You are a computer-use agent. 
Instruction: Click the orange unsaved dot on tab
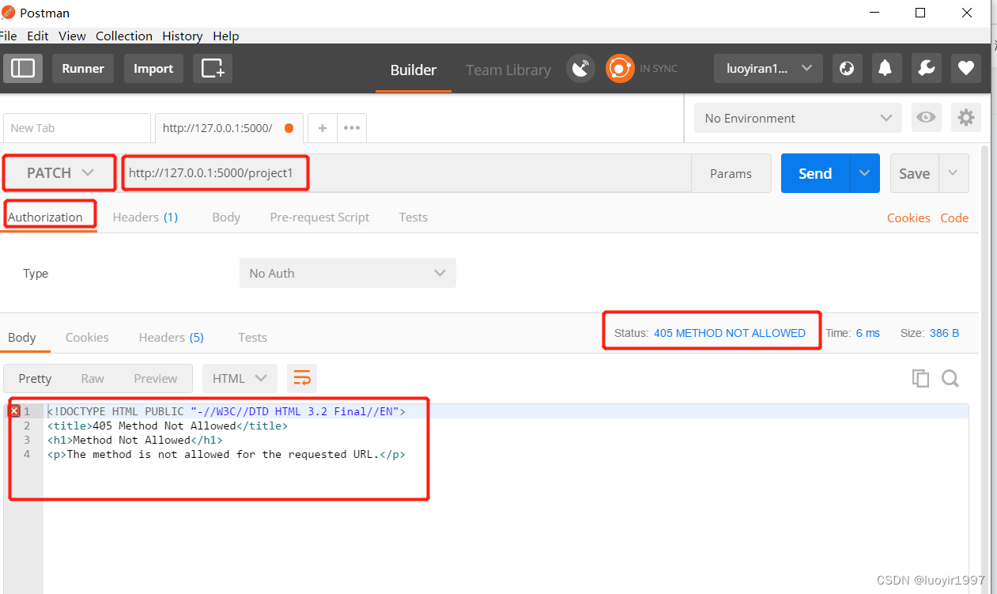[x=289, y=128]
